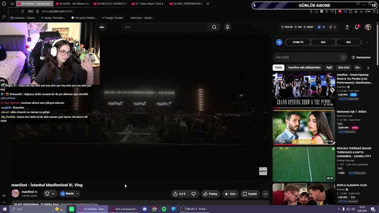Click the VPN badge in the address bar
Viewport: 379px width, 213px height.
[x=30, y=11]
